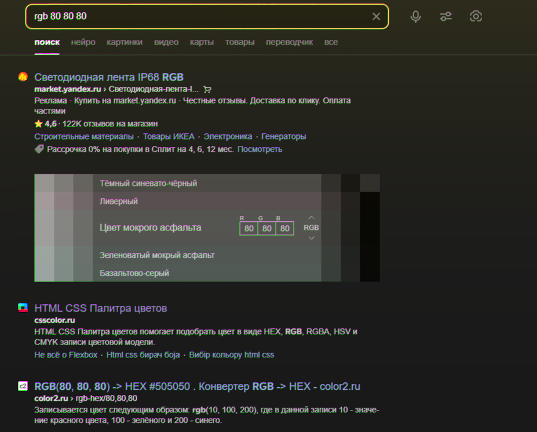Open the Html css бирач боја sitelink
The image size is (537, 432).
(143, 355)
